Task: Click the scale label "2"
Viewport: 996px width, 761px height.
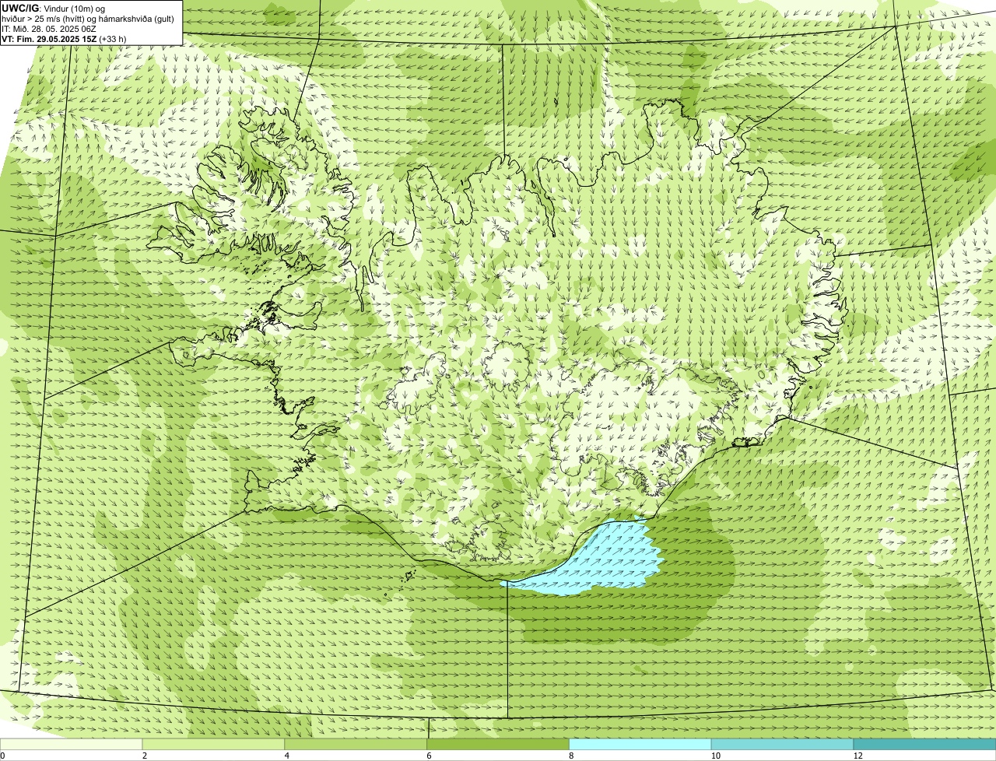Action: pos(145,756)
